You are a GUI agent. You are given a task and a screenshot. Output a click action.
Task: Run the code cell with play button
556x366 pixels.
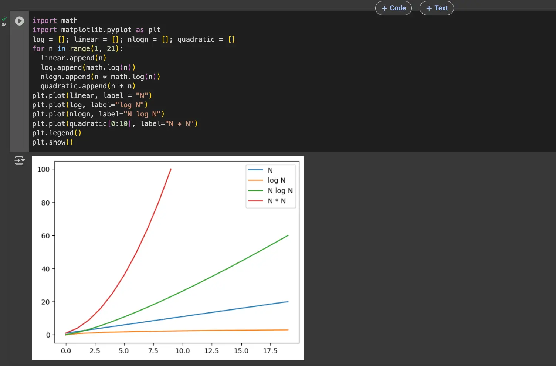pos(19,21)
